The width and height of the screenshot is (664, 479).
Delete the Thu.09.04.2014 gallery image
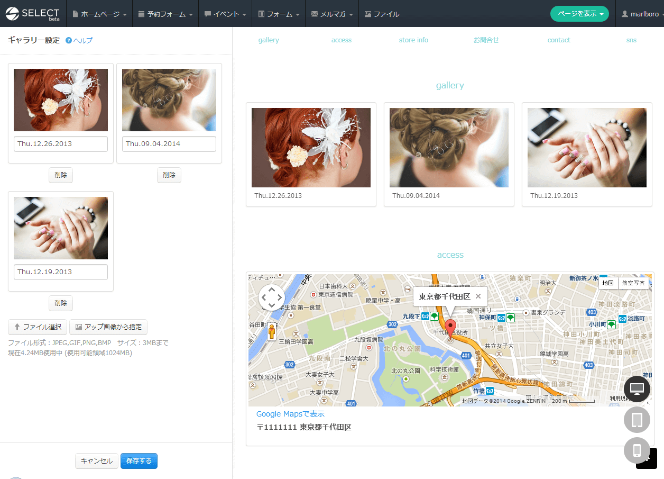pos(169,175)
